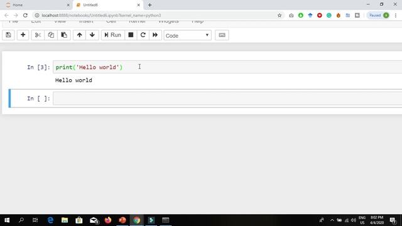The height and width of the screenshot is (226, 402).
Task: Launch Firefox from the taskbar
Action: pyautogui.click(x=108, y=220)
